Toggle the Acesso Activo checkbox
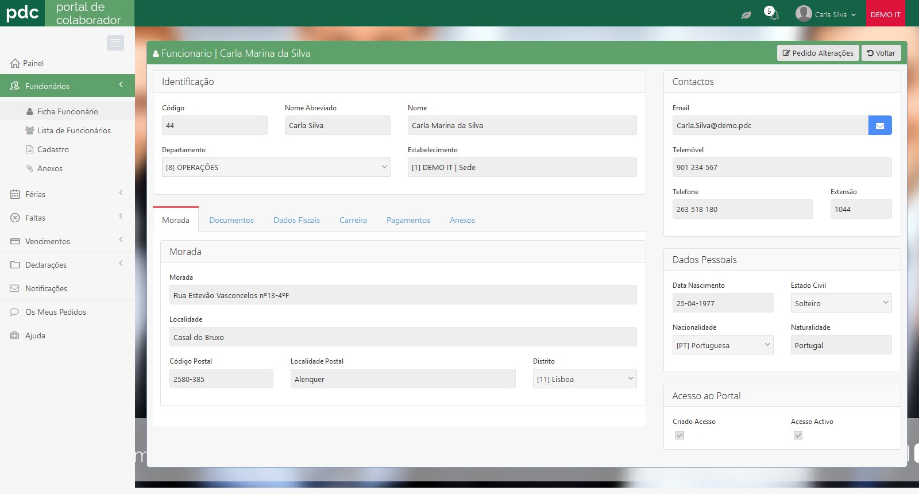This screenshot has height=494, width=919. tap(798, 435)
